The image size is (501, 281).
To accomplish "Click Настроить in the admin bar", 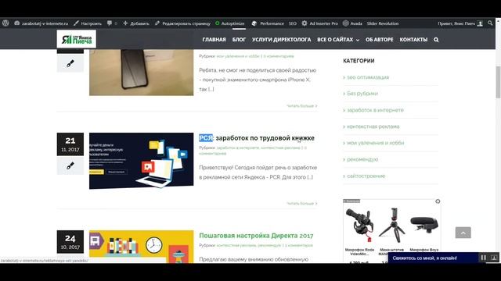I will (88, 23).
